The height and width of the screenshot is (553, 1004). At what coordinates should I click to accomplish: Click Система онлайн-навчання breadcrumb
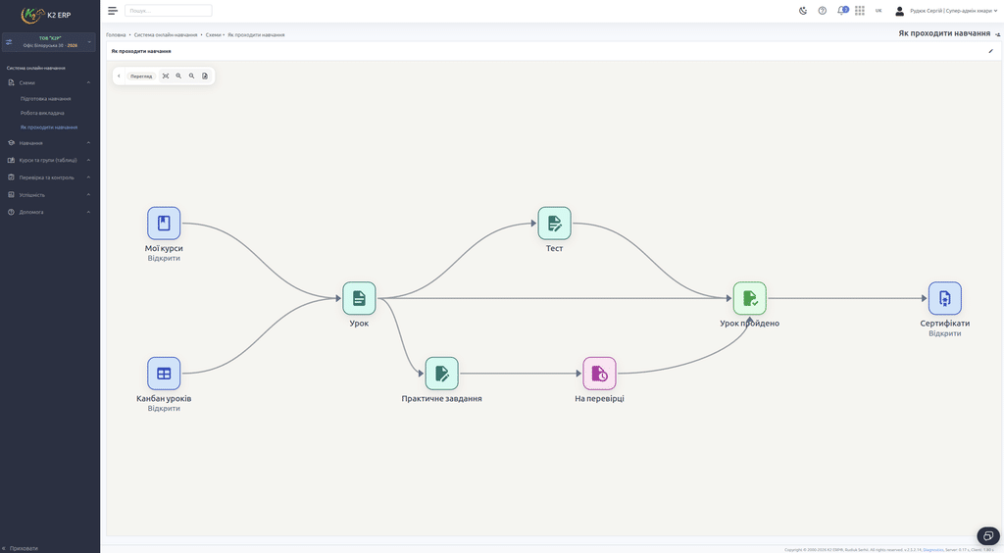click(165, 34)
